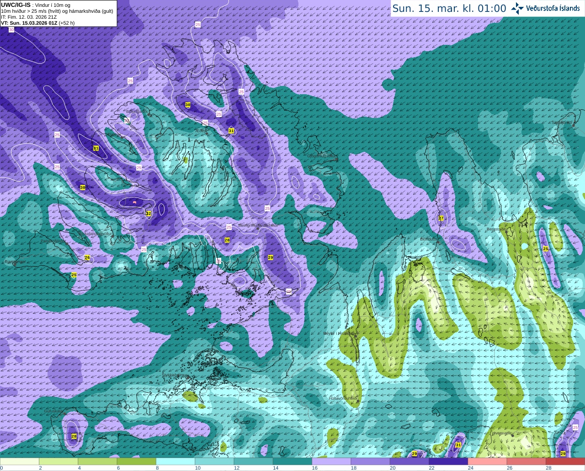This screenshot has height=471, width=585.
Task: Click the light pink 24–26 legend swatch
Action: 487,461
